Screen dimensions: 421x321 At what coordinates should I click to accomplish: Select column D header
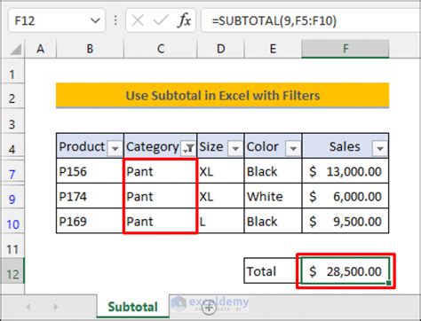(220, 49)
